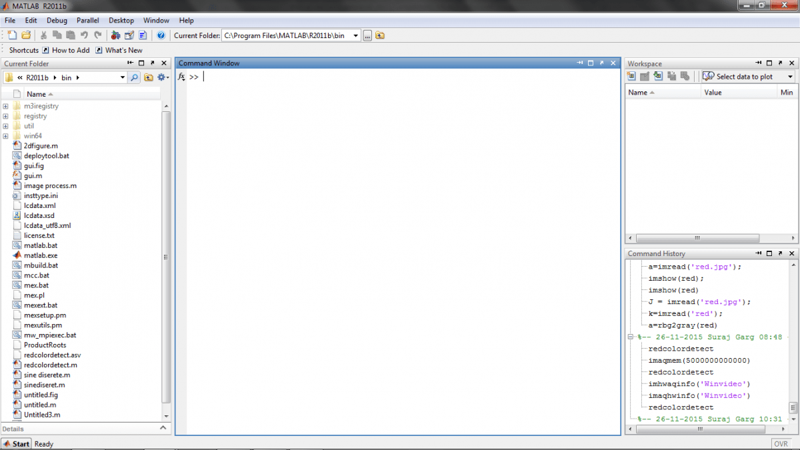Open the GUIDE layout editor icon
Image resolution: width=800 pixels, height=450 pixels.
[130, 35]
